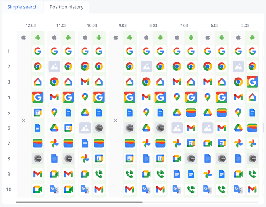Screen dimensions: 266x207
Task: Click image placeholder thumbnail in 7.03 iOS column
Action: pyautogui.click(x=177, y=128)
